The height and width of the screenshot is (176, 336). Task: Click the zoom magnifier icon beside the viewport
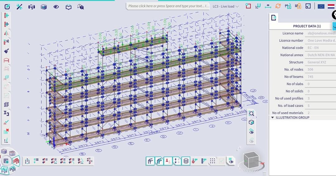[x=251, y=113]
